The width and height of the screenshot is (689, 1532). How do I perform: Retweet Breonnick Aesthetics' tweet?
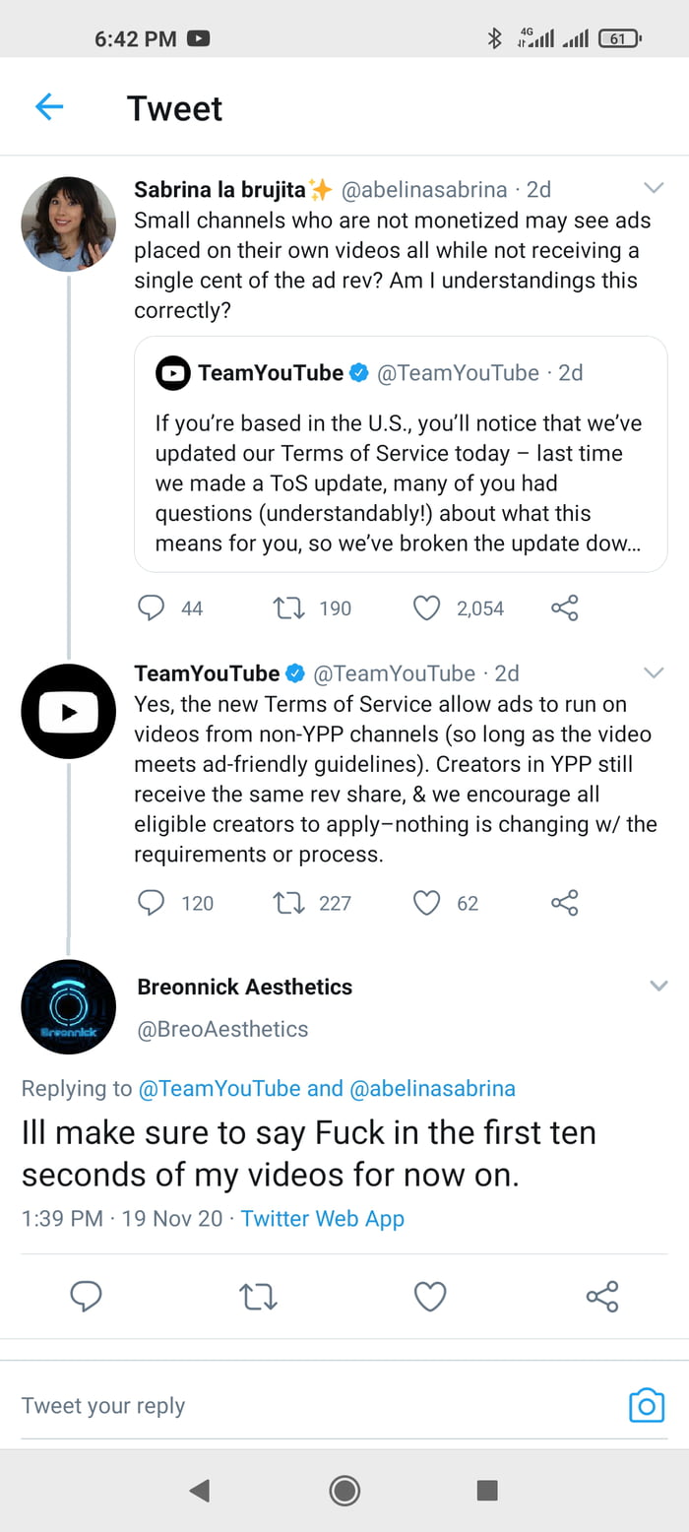click(x=257, y=1298)
